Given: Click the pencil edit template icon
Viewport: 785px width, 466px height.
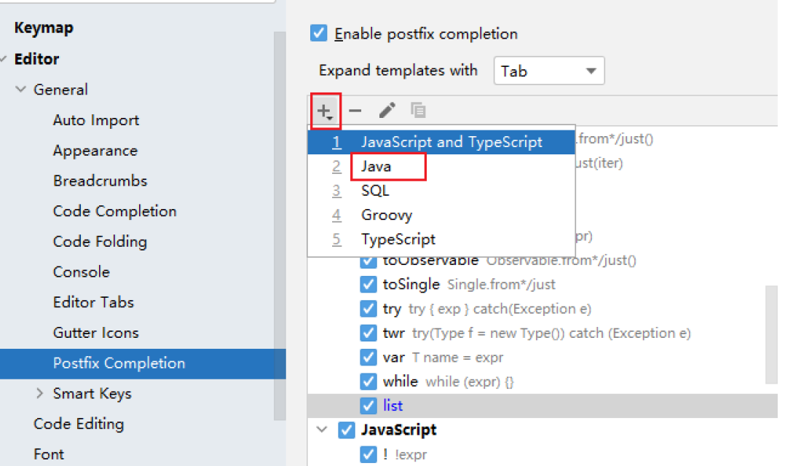Looking at the screenshot, I should pos(387,110).
